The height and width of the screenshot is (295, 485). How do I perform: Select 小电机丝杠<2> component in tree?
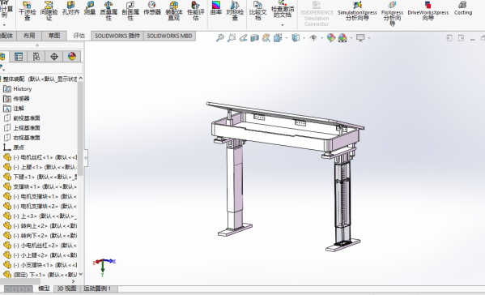pos(40,246)
